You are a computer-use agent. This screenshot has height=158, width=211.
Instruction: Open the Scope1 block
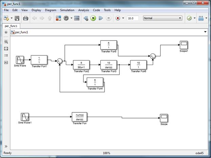pyautogui.click(x=184, y=45)
